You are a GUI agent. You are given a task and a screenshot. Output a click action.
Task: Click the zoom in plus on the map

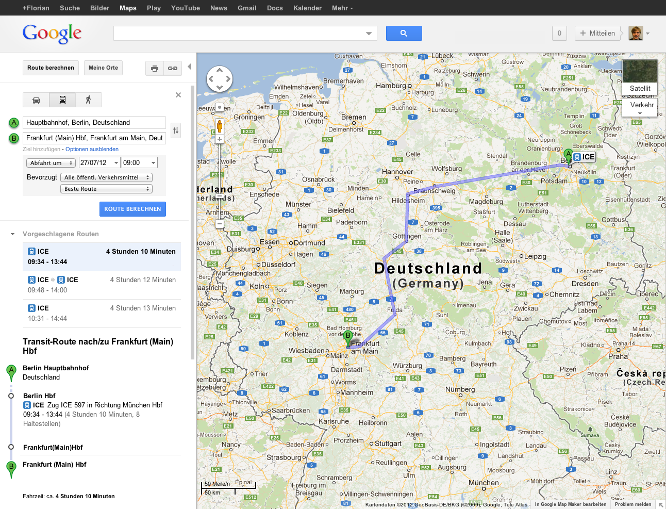click(x=219, y=139)
